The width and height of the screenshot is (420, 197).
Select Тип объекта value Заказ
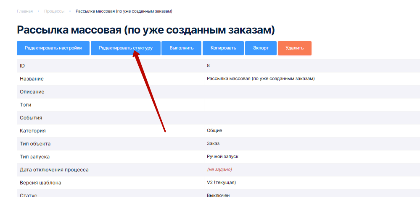pos(213,144)
